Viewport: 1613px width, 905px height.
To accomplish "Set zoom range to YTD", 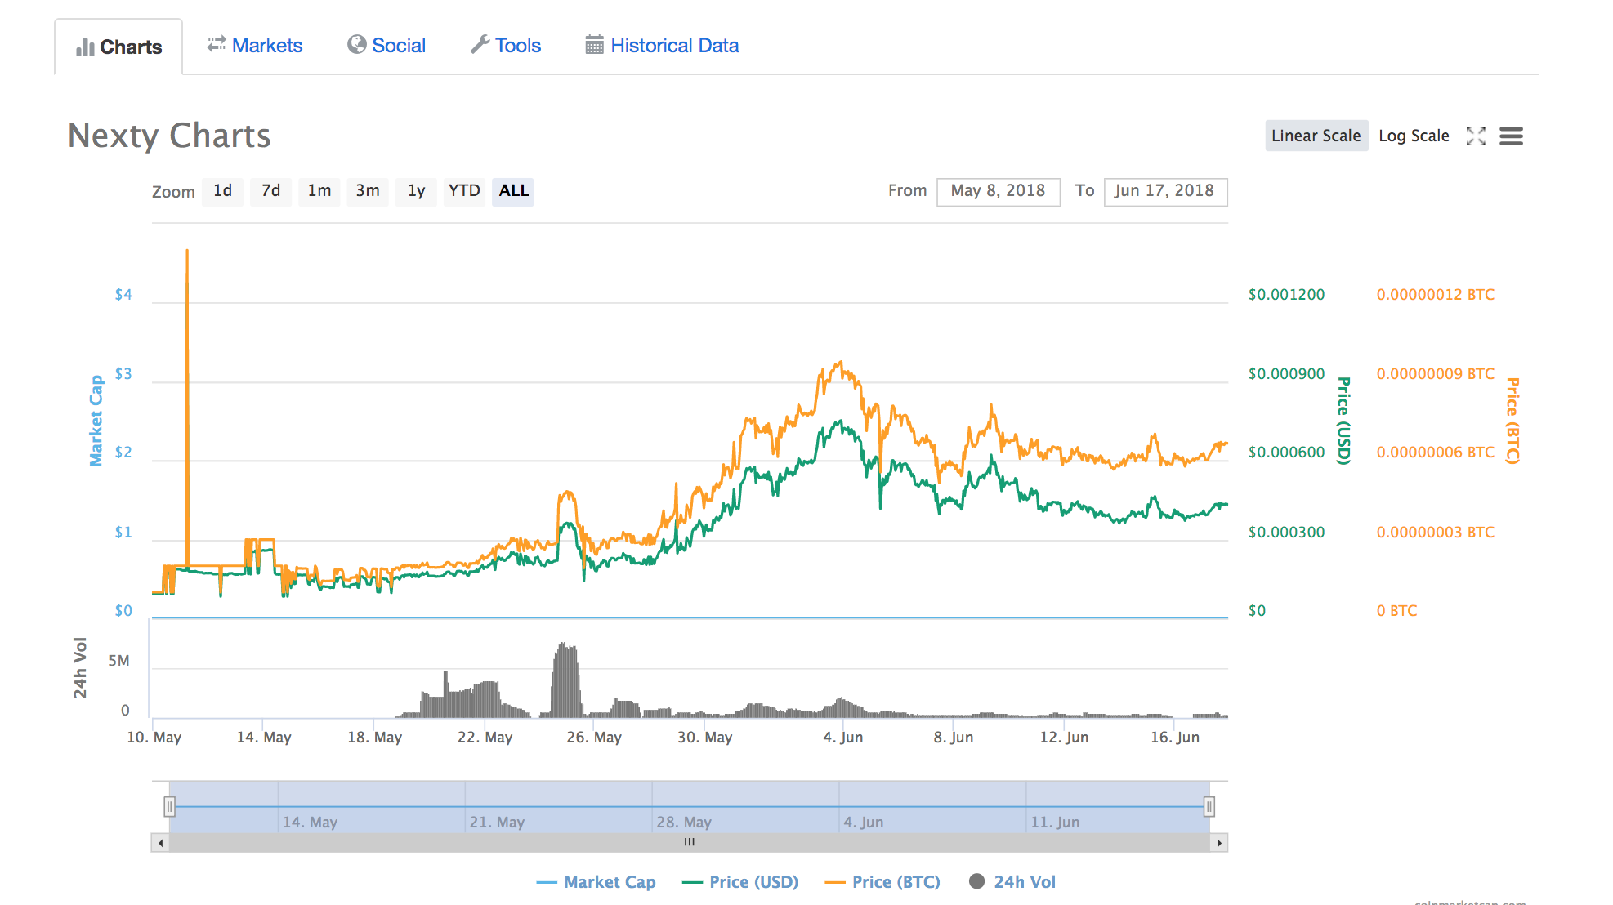I will [464, 191].
